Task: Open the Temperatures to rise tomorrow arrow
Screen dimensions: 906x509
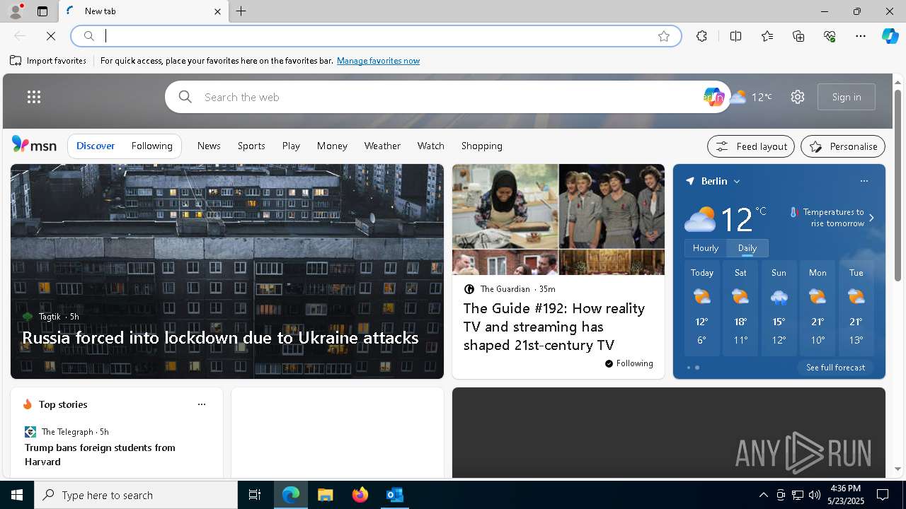Action: pyautogui.click(x=871, y=218)
